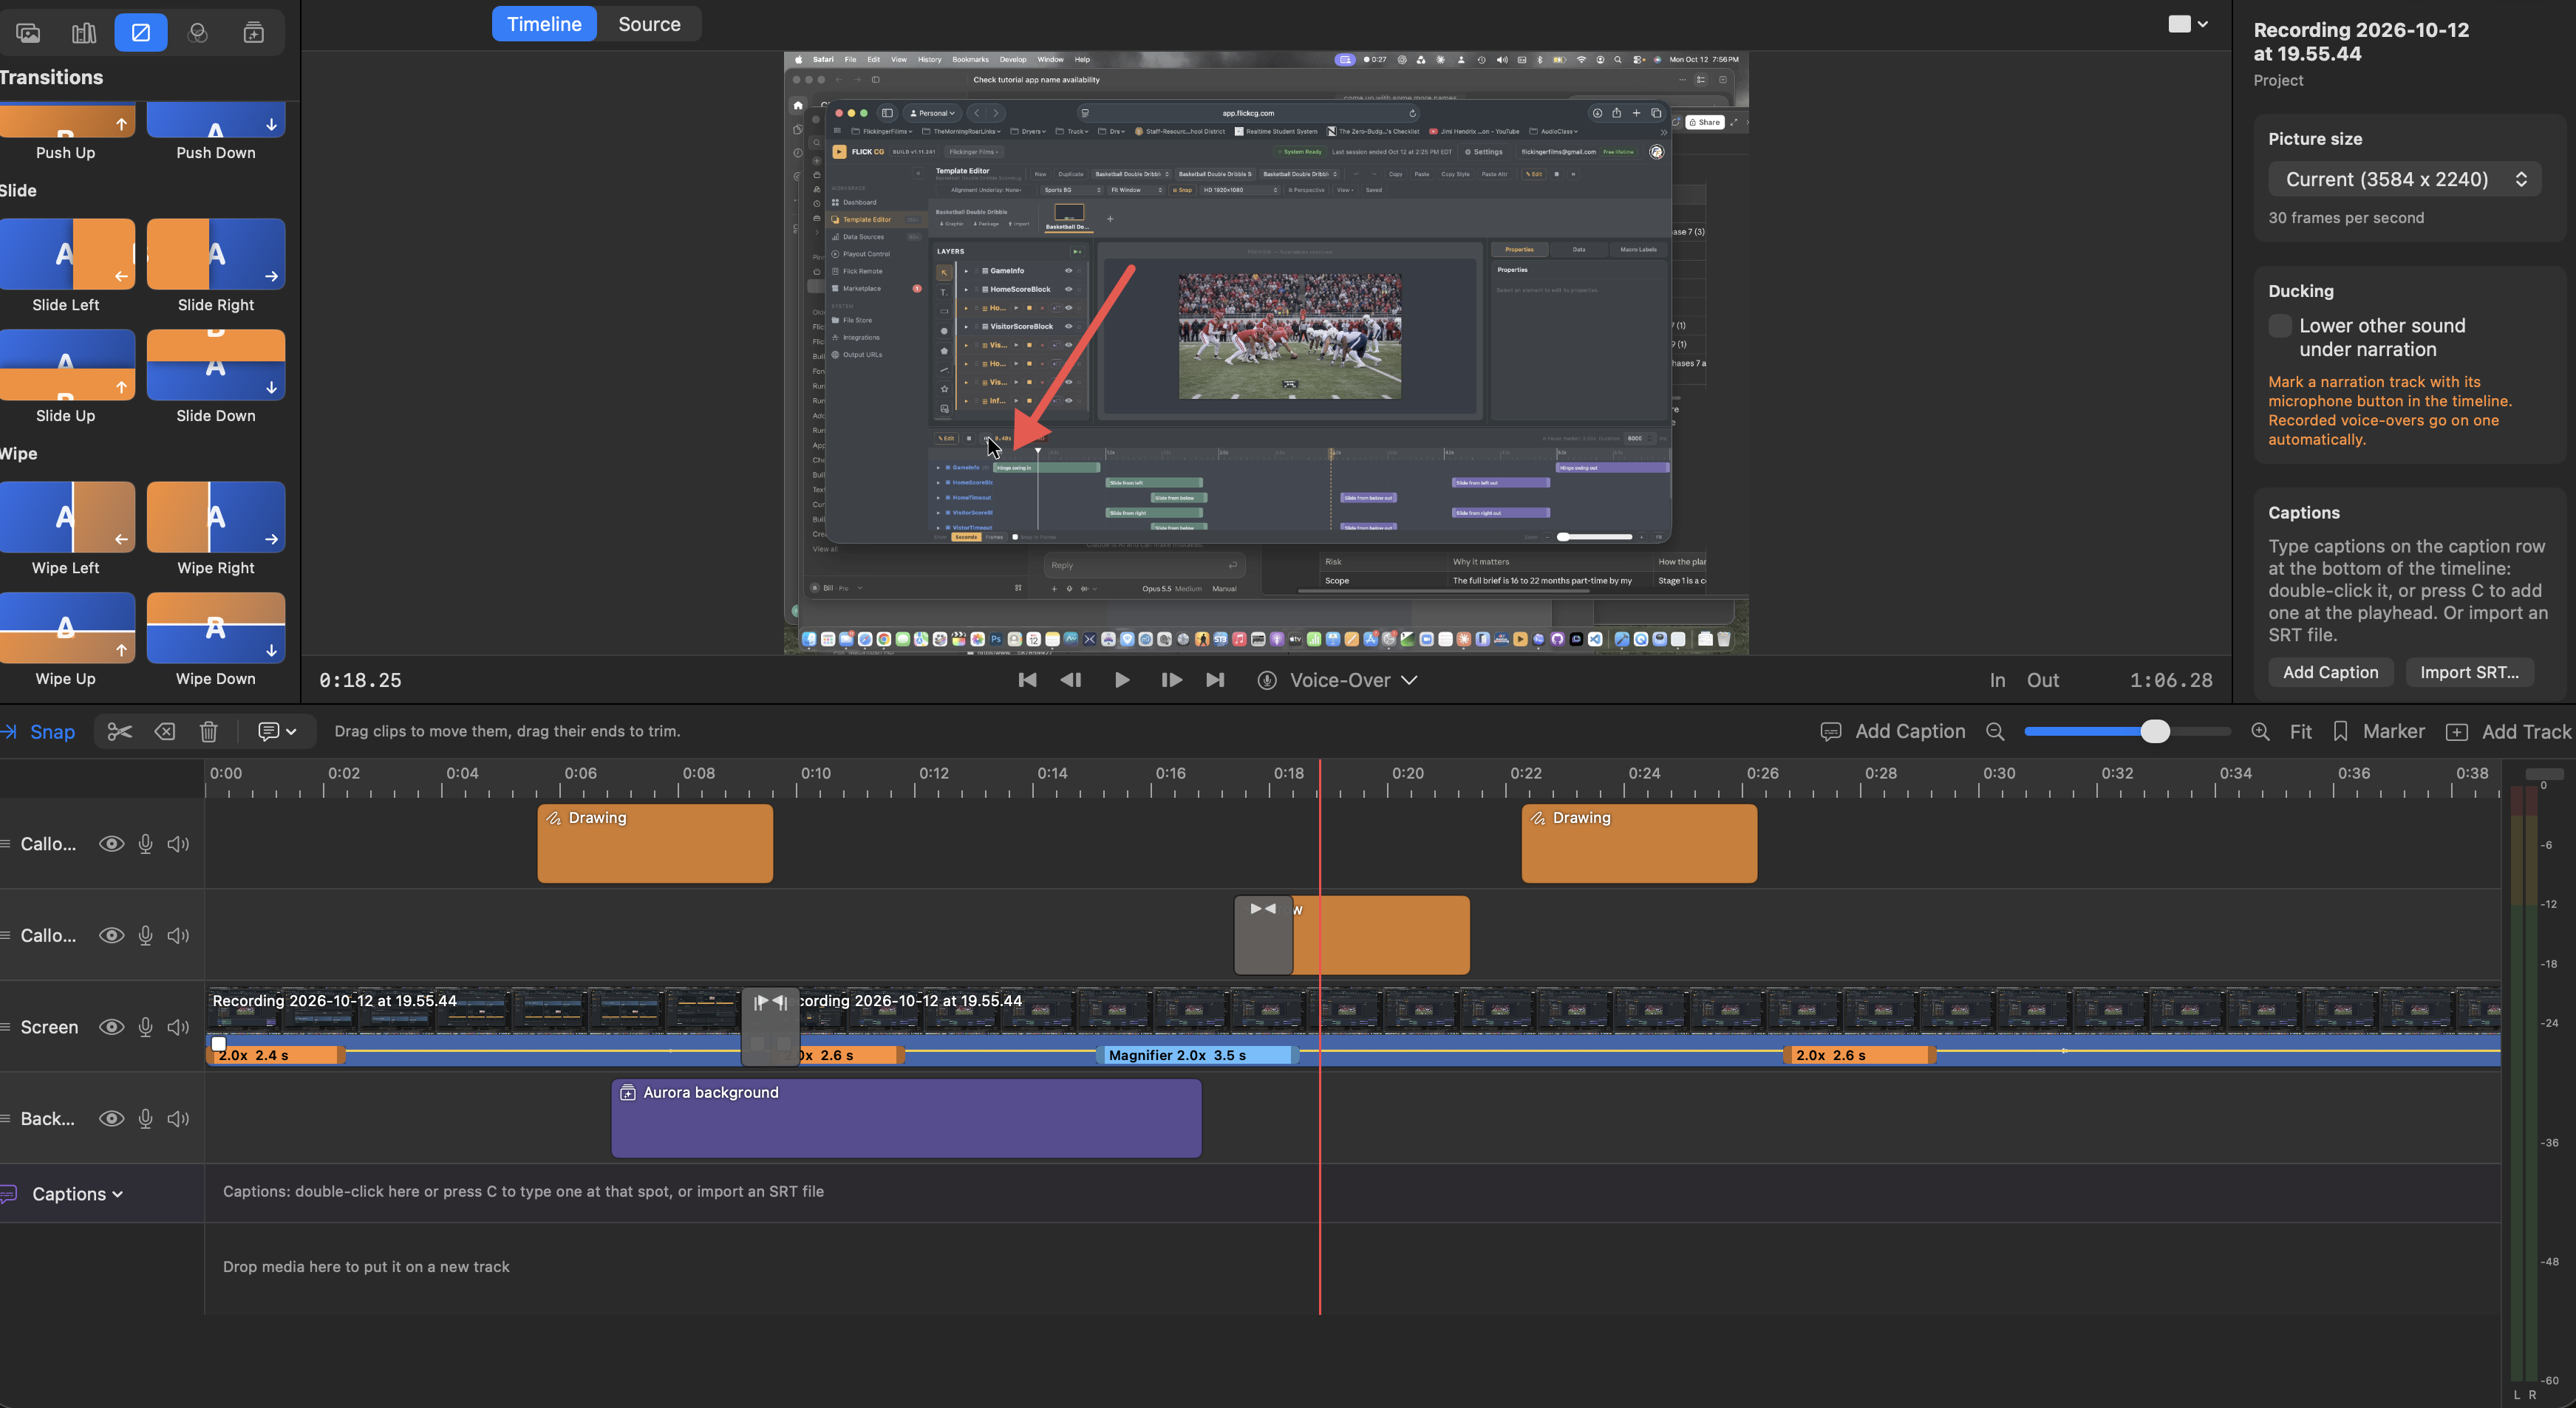Image resolution: width=2576 pixels, height=1408 pixels.
Task: Hide the first Callo... track eye
Action: (112, 844)
